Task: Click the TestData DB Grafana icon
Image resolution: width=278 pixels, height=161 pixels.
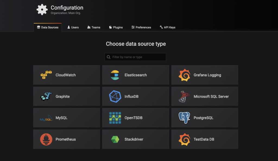Action: tap(184, 139)
